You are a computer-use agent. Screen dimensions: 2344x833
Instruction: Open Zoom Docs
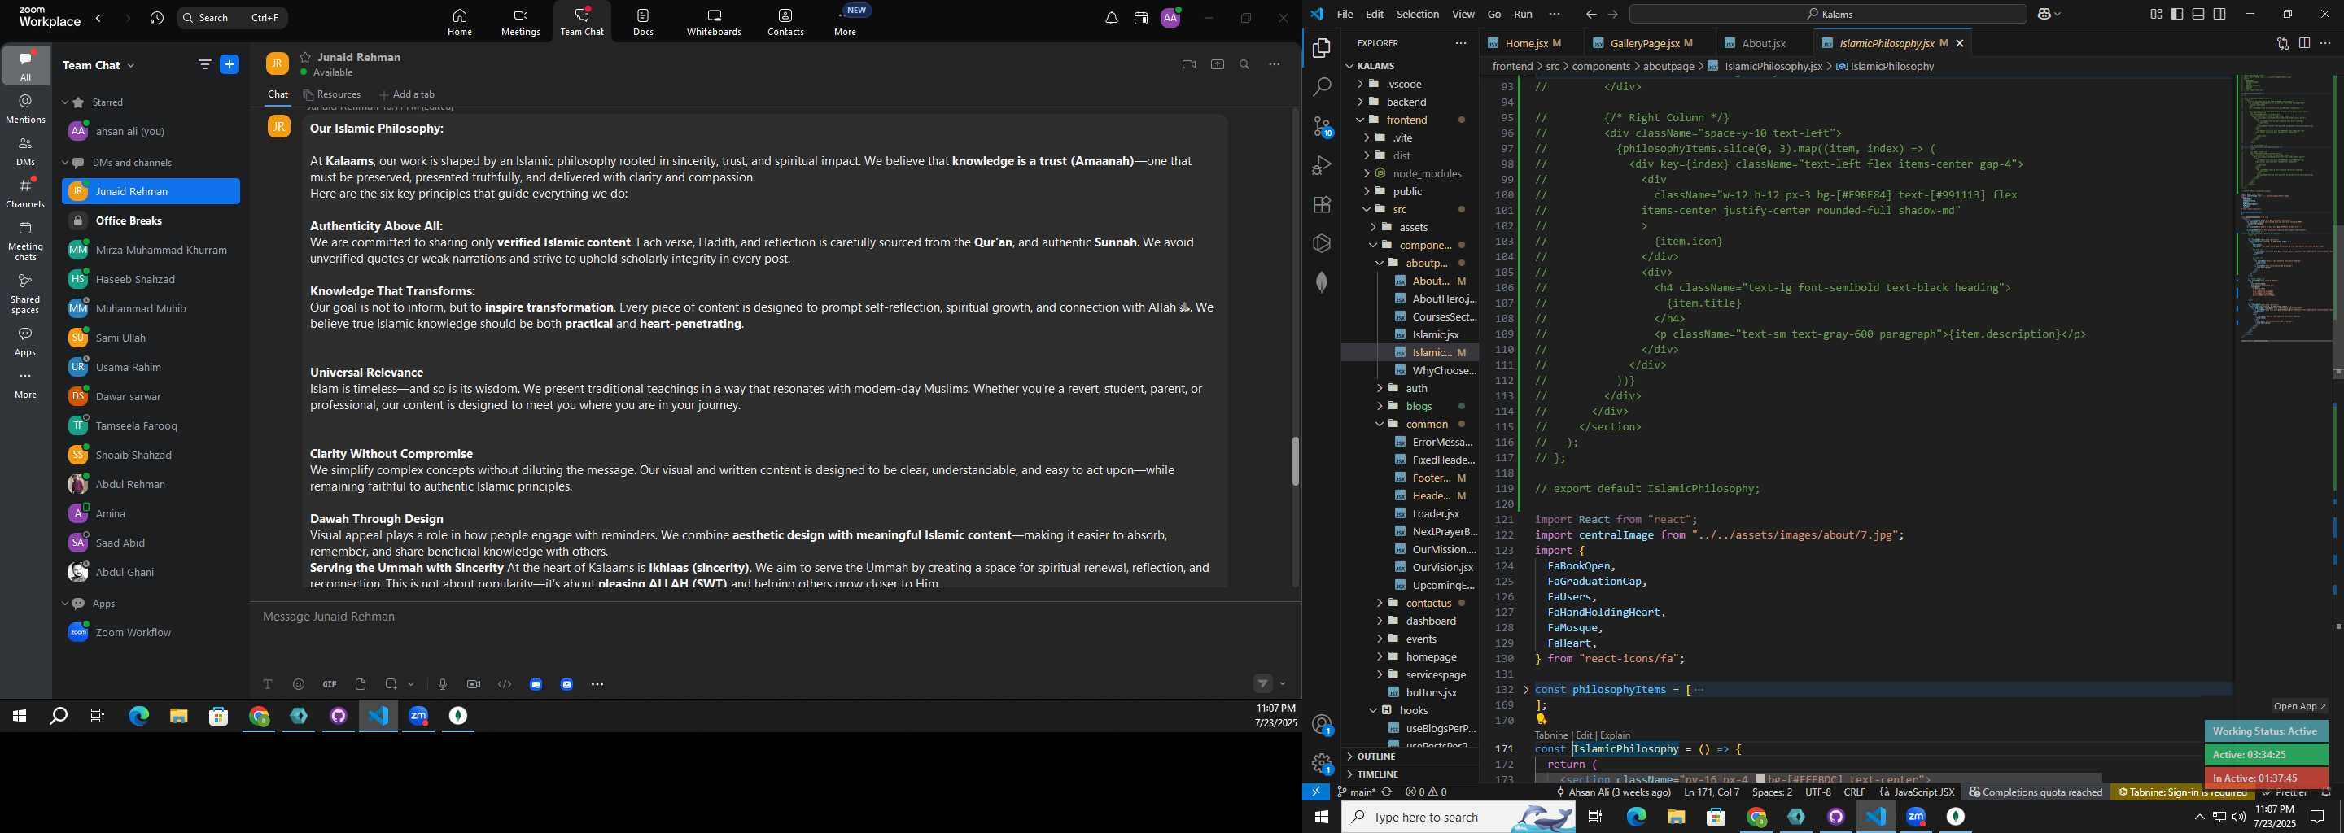643,23
